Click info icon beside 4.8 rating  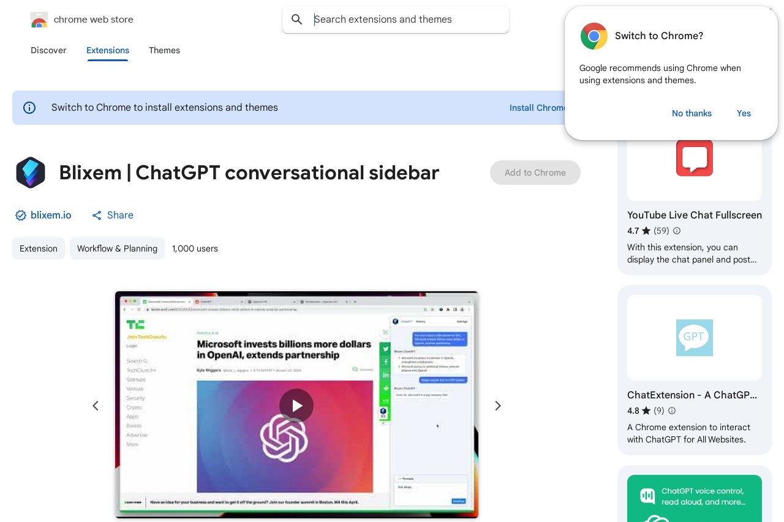coord(672,411)
